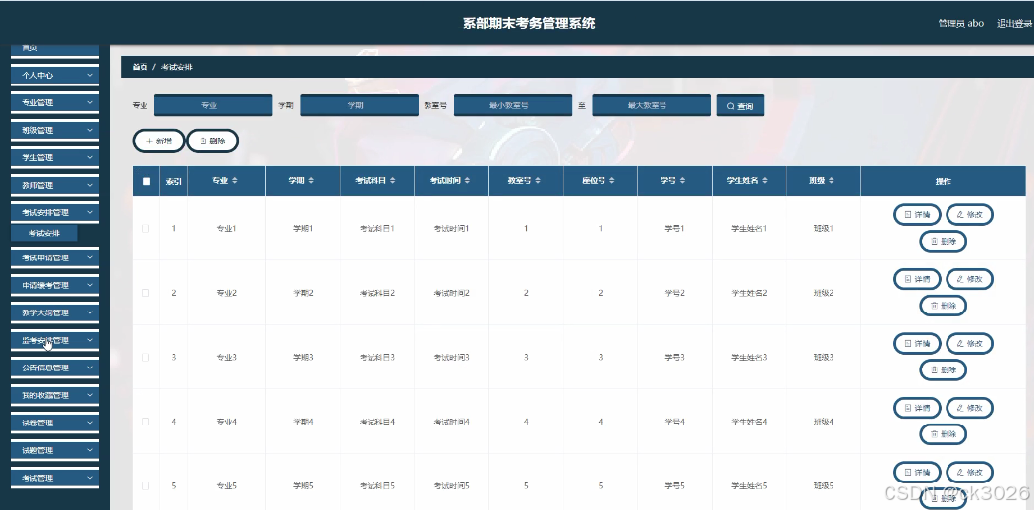Click 删除 for the 专业3 row

tap(943, 370)
